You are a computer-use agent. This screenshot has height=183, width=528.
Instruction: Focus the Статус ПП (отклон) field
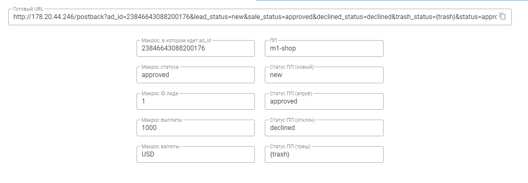click(x=324, y=128)
